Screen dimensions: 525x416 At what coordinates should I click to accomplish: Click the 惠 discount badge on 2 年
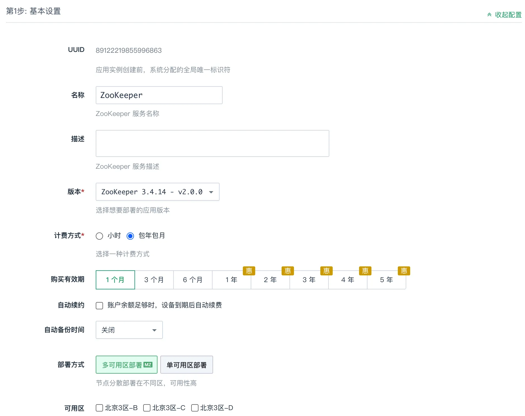288,271
